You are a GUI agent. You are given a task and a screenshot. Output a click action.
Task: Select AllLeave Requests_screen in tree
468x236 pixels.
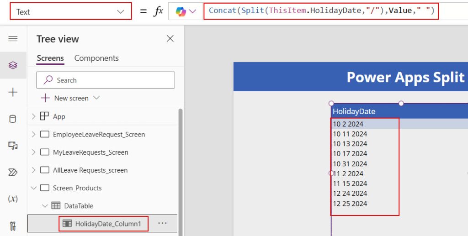click(90, 170)
